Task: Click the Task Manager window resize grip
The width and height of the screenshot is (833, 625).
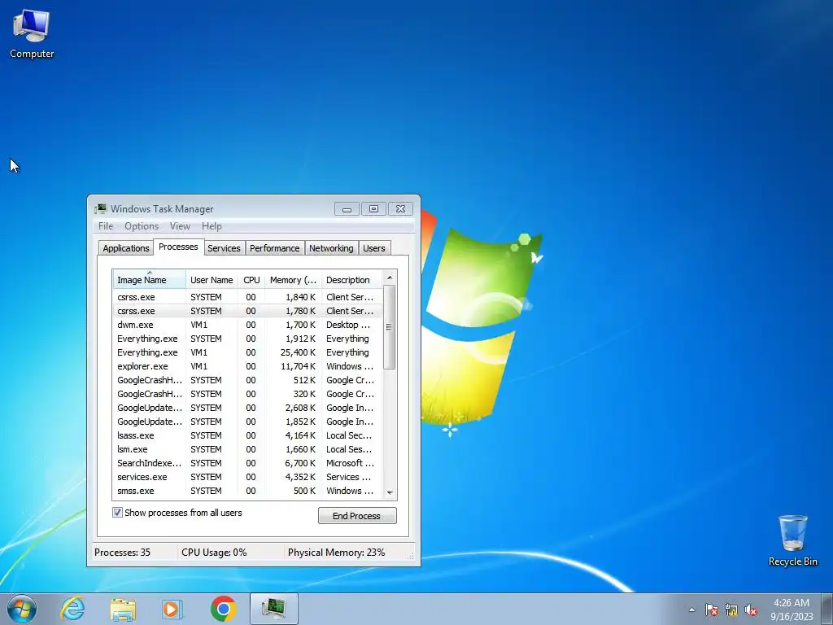Action: [410, 556]
